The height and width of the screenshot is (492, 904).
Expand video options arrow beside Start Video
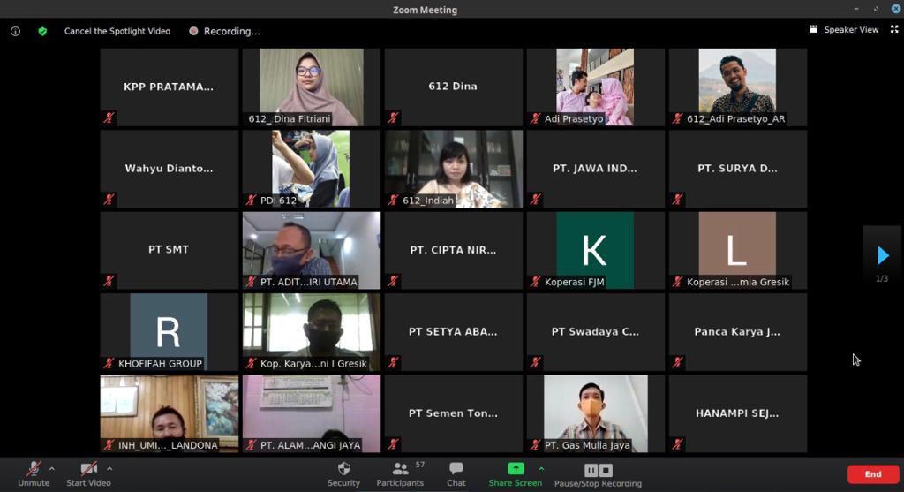coord(109,468)
